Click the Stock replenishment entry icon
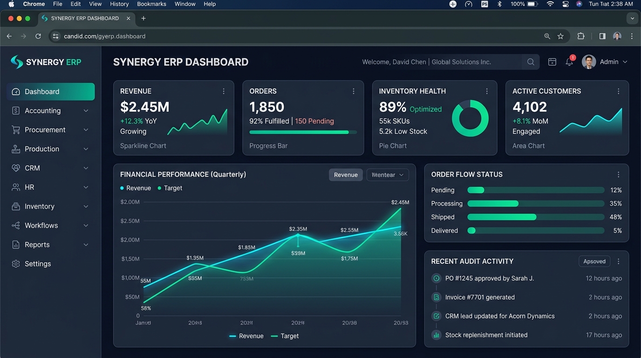Screen dimensions: 641x358 click(x=436, y=335)
